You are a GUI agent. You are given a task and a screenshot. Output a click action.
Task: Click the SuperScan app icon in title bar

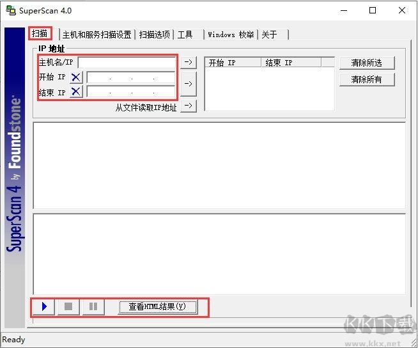click(10, 10)
